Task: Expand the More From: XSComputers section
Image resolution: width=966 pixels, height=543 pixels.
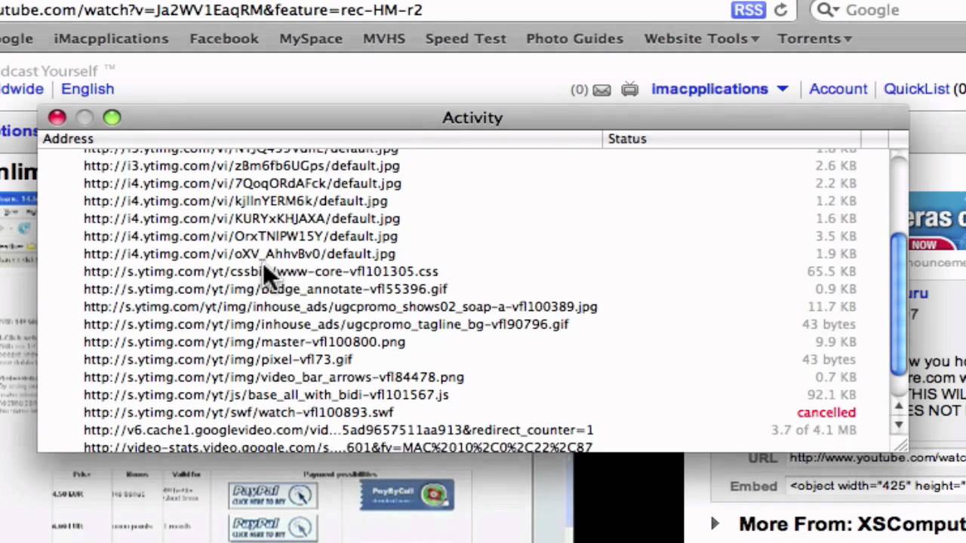Action: (x=715, y=523)
